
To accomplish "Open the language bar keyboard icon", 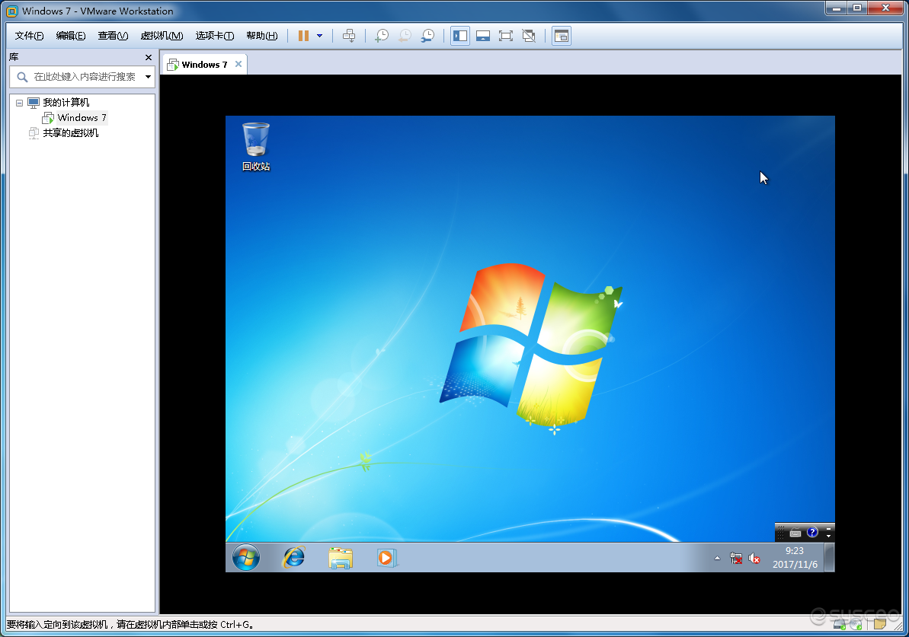I will pyautogui.click(x=795, y=533).
